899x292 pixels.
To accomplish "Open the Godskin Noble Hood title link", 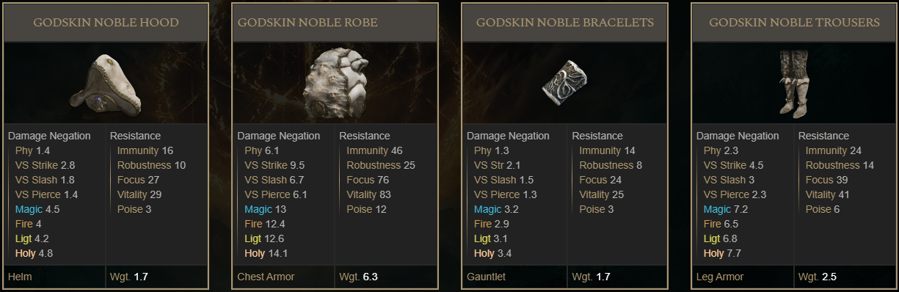I will pyautogui.click(x=106, y=23).
